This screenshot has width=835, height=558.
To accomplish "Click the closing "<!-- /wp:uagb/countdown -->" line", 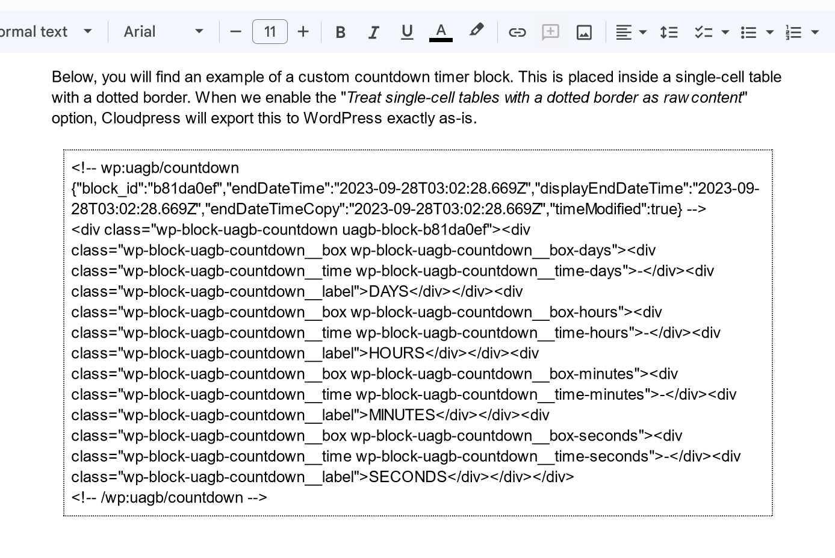I will (169, 498).
